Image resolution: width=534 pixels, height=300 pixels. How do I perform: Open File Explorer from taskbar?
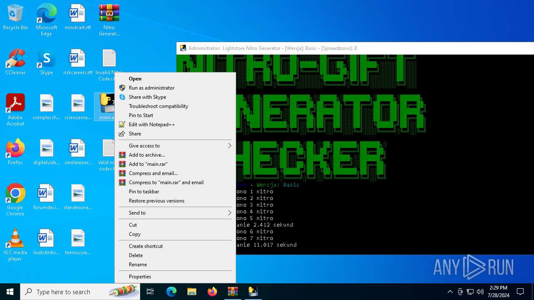pos(191,292)
